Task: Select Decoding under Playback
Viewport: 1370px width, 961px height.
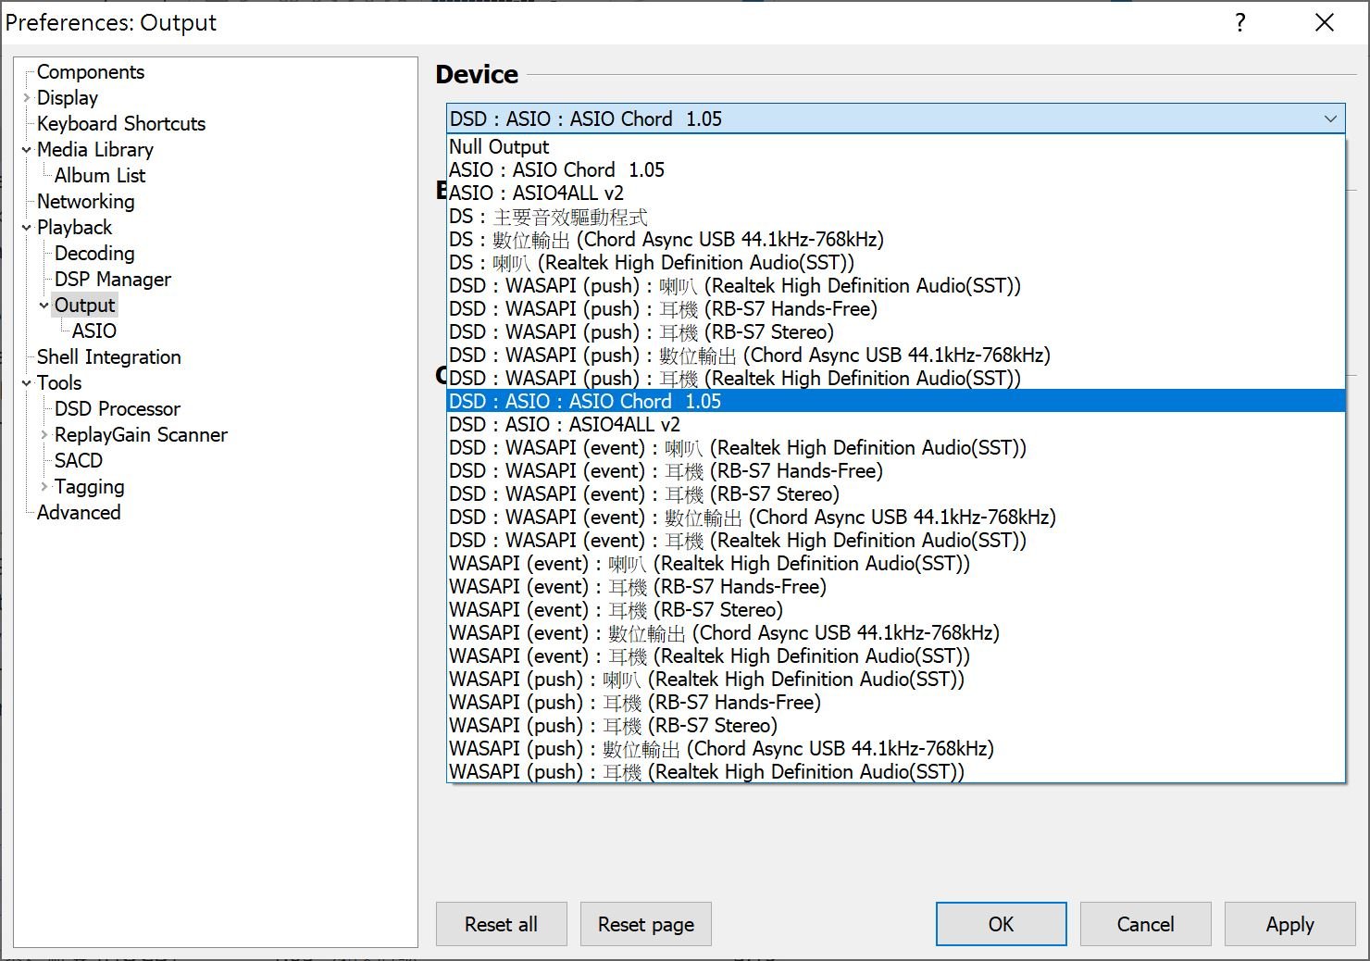Action: (94, 253)
